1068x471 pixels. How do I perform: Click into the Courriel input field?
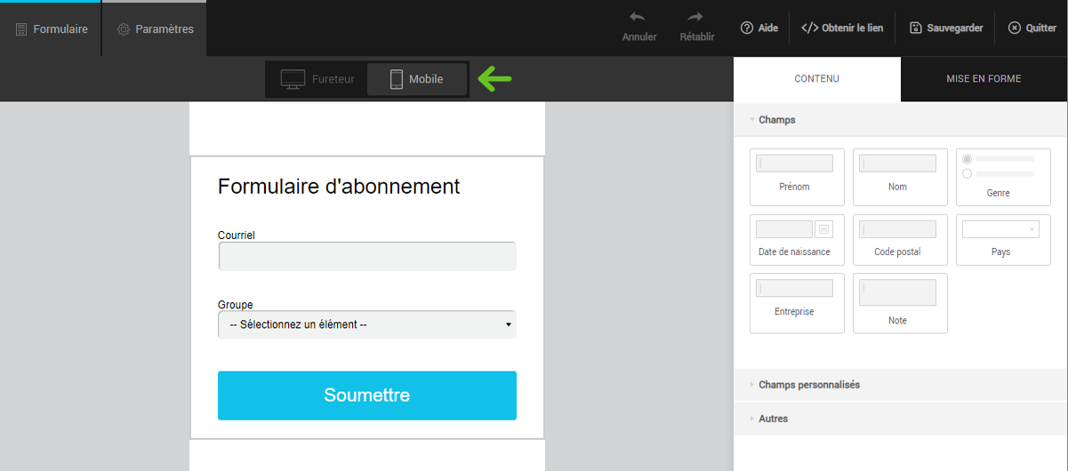[366, 256]
